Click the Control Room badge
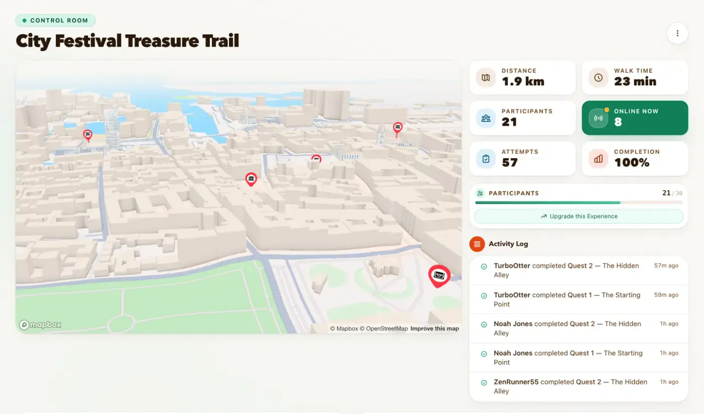The image size is (704, 414). [x=55, y=21]
